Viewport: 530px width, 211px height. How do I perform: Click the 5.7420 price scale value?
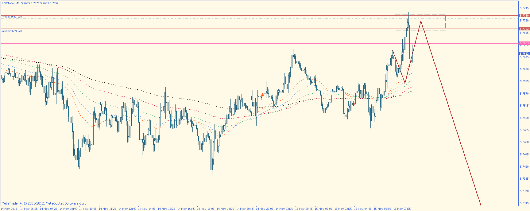point(524,166)
